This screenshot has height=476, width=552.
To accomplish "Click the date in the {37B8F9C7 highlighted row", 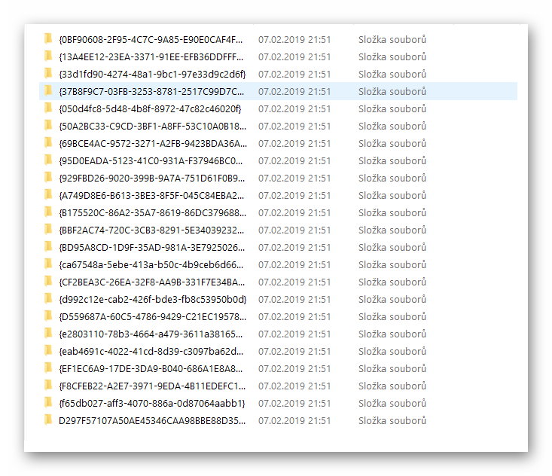I will click(x=294, y=92).
